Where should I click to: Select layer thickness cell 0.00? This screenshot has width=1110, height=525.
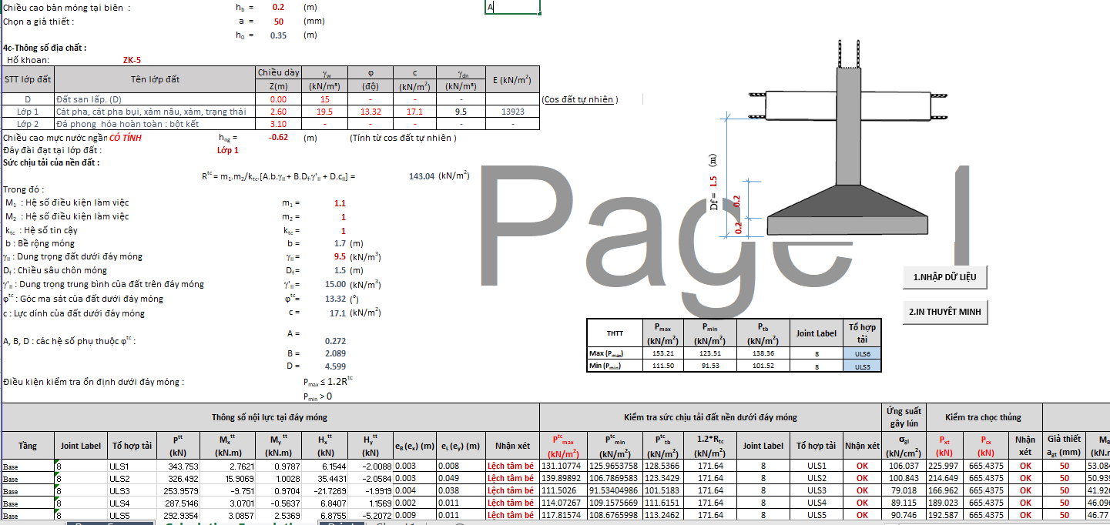[278, 99]
